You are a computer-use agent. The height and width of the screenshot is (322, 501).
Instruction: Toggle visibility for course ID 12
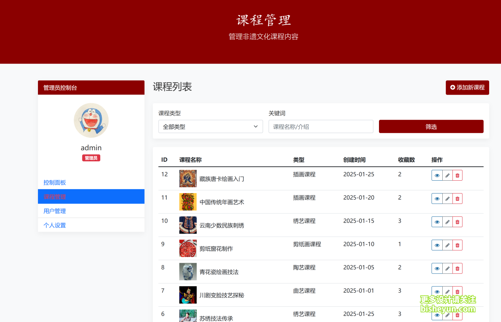[x=437, y=175]
